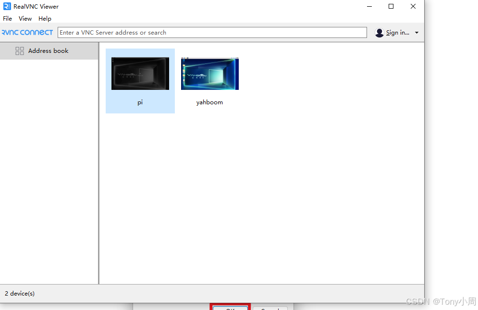The image size is (478, 310).
Task: Select Address book in the sidebar
Action: (x=49, y=51)
